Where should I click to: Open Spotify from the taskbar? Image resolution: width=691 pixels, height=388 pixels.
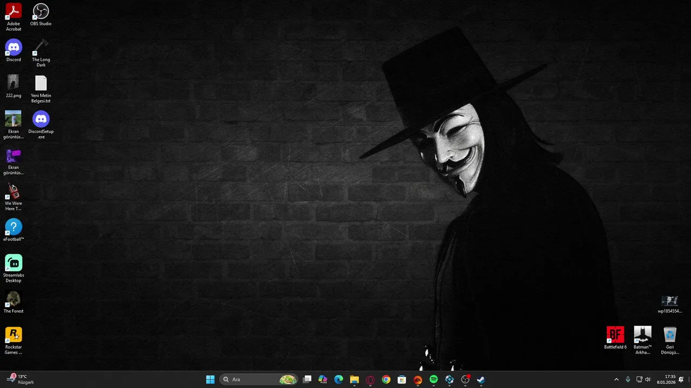click(433, 379)
